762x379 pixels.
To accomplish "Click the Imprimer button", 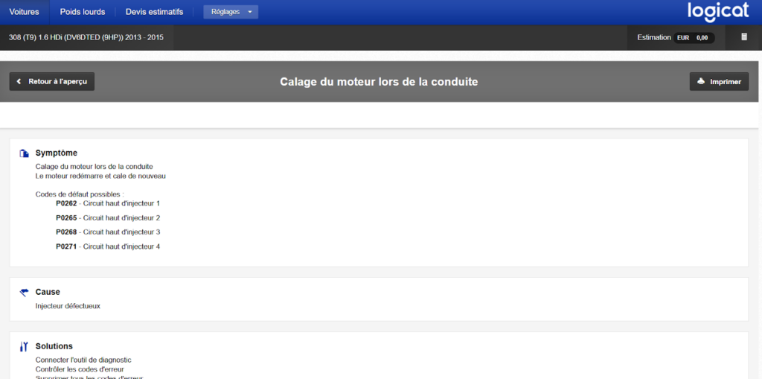I will 720,82.
